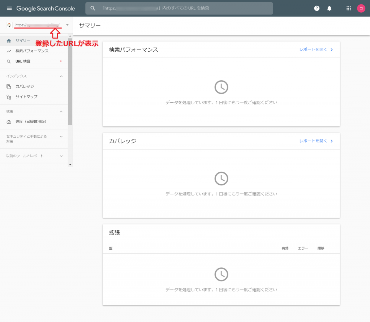Click the sitemap tree icon in the sidebar
The height and width of the screenshot is (322, 370).
coord(9,97)
